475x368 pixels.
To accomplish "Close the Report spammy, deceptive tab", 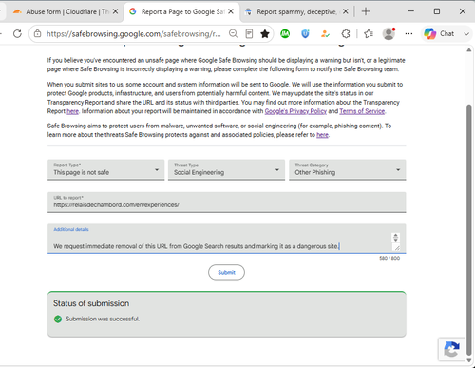I will click(x=346, y=11).
